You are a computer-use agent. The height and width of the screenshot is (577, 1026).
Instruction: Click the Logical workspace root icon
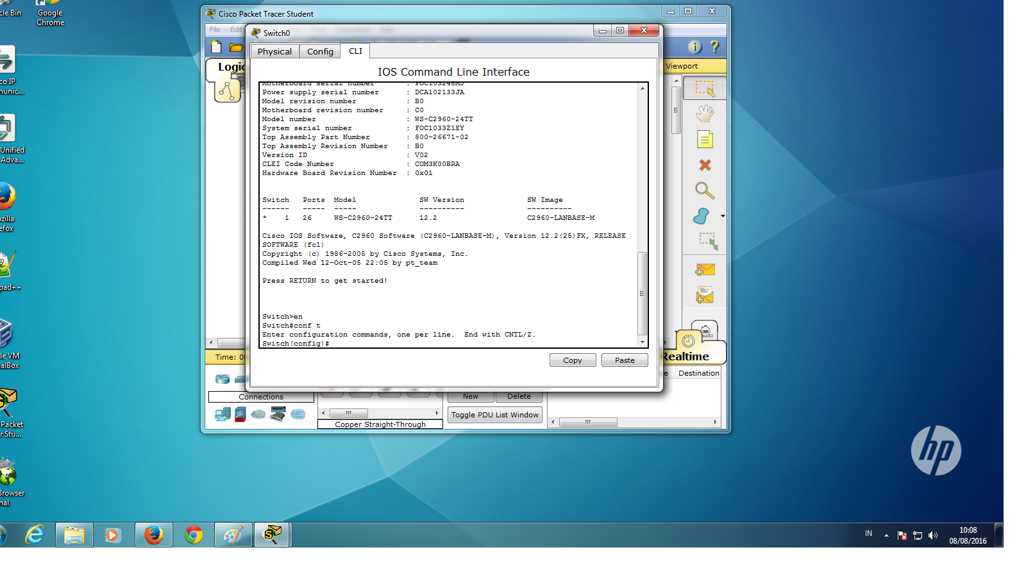click(x=228, y=91)
